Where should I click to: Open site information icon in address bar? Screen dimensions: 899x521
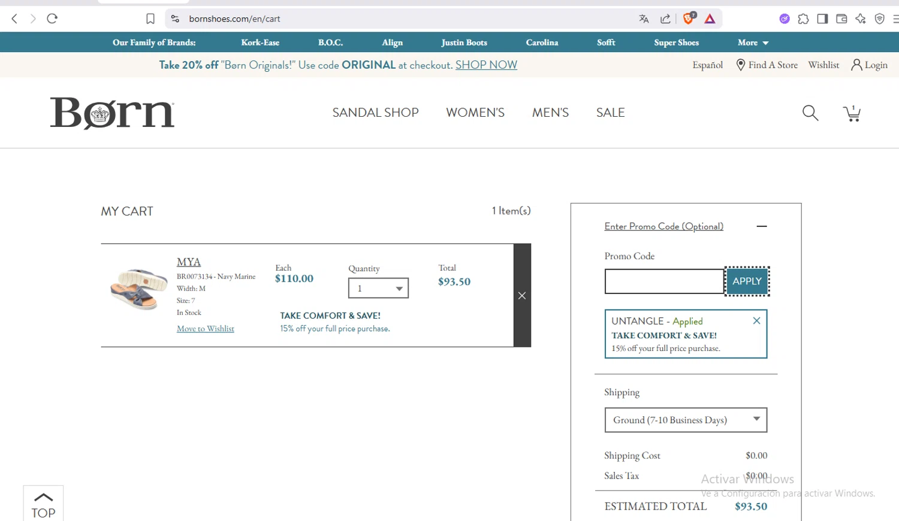(175, 19)
